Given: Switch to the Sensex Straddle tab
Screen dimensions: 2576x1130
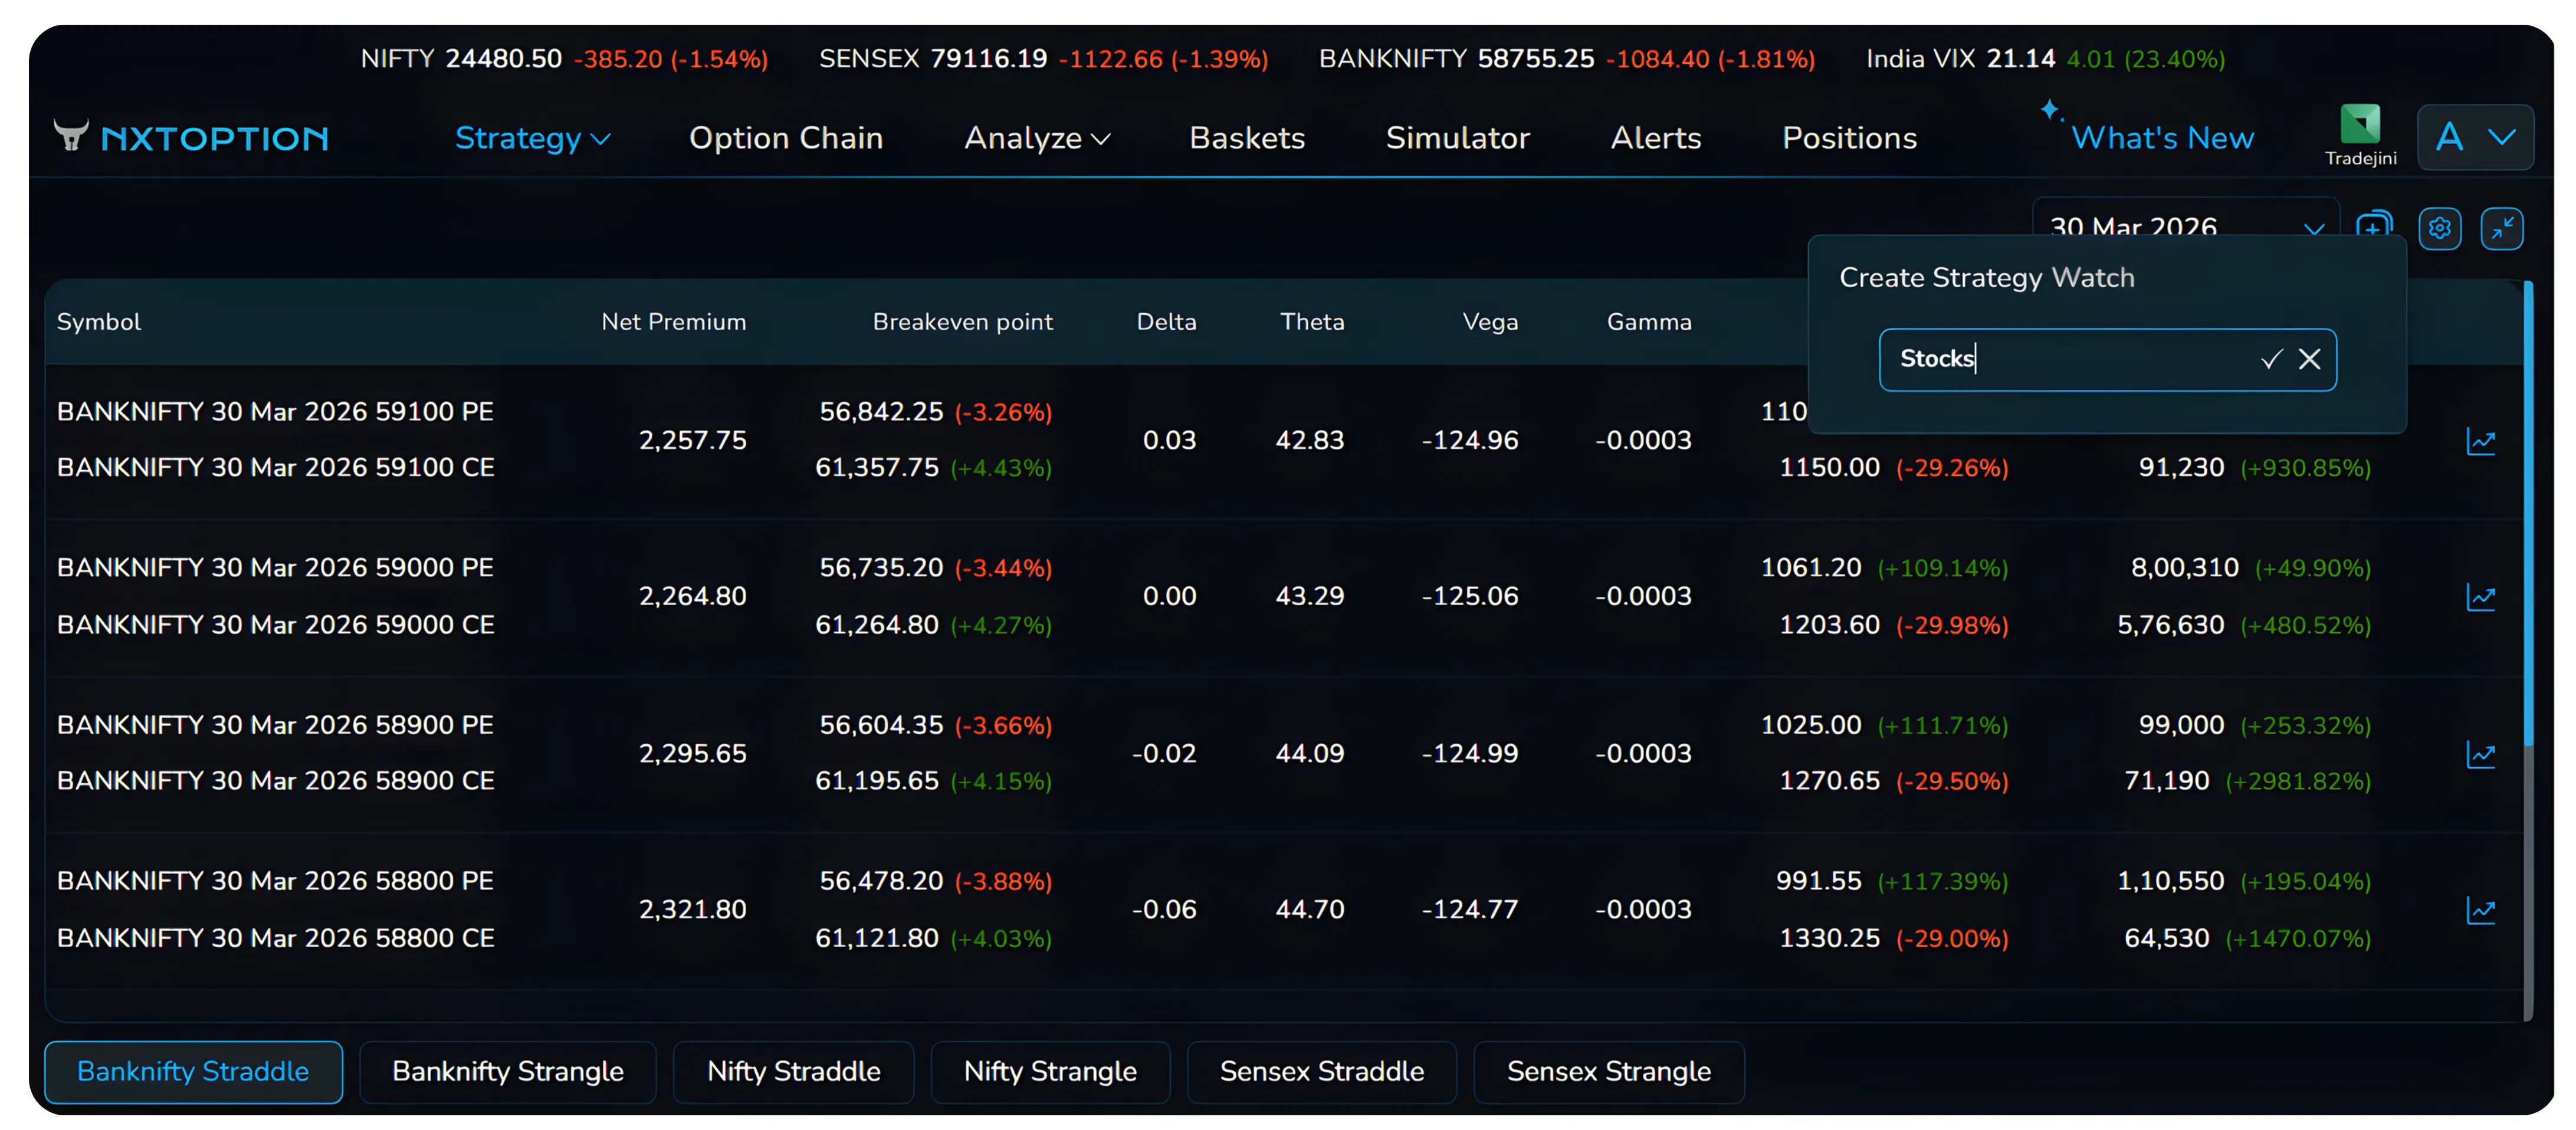Looking at the screenshot, I should 1322,1071.
